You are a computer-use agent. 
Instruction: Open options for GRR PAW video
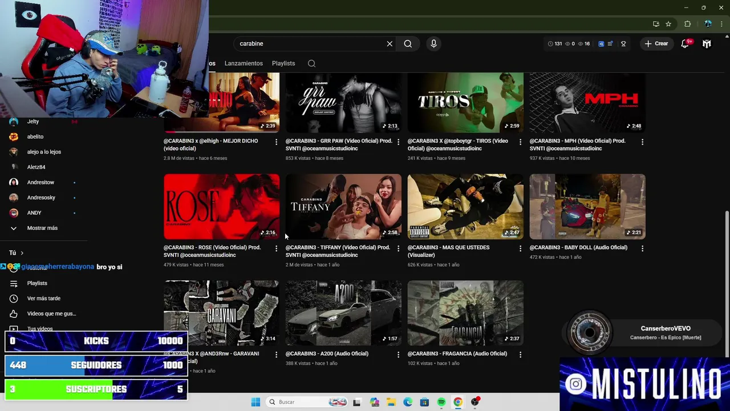pyautogui.click(x=398, y=142)
